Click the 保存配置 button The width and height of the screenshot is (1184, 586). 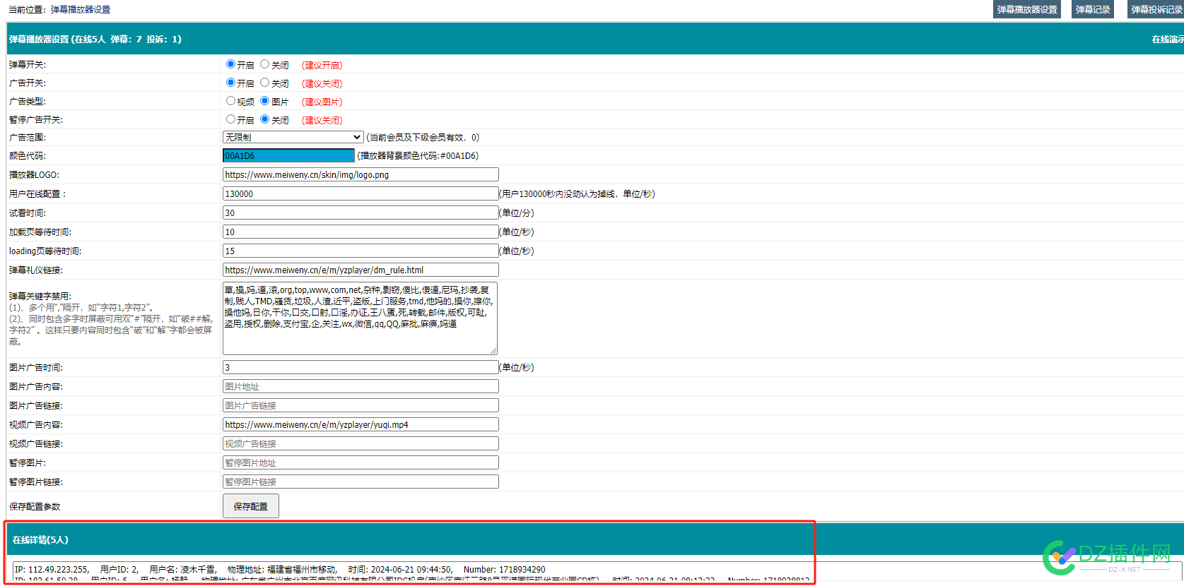click(x=251, y=506)
